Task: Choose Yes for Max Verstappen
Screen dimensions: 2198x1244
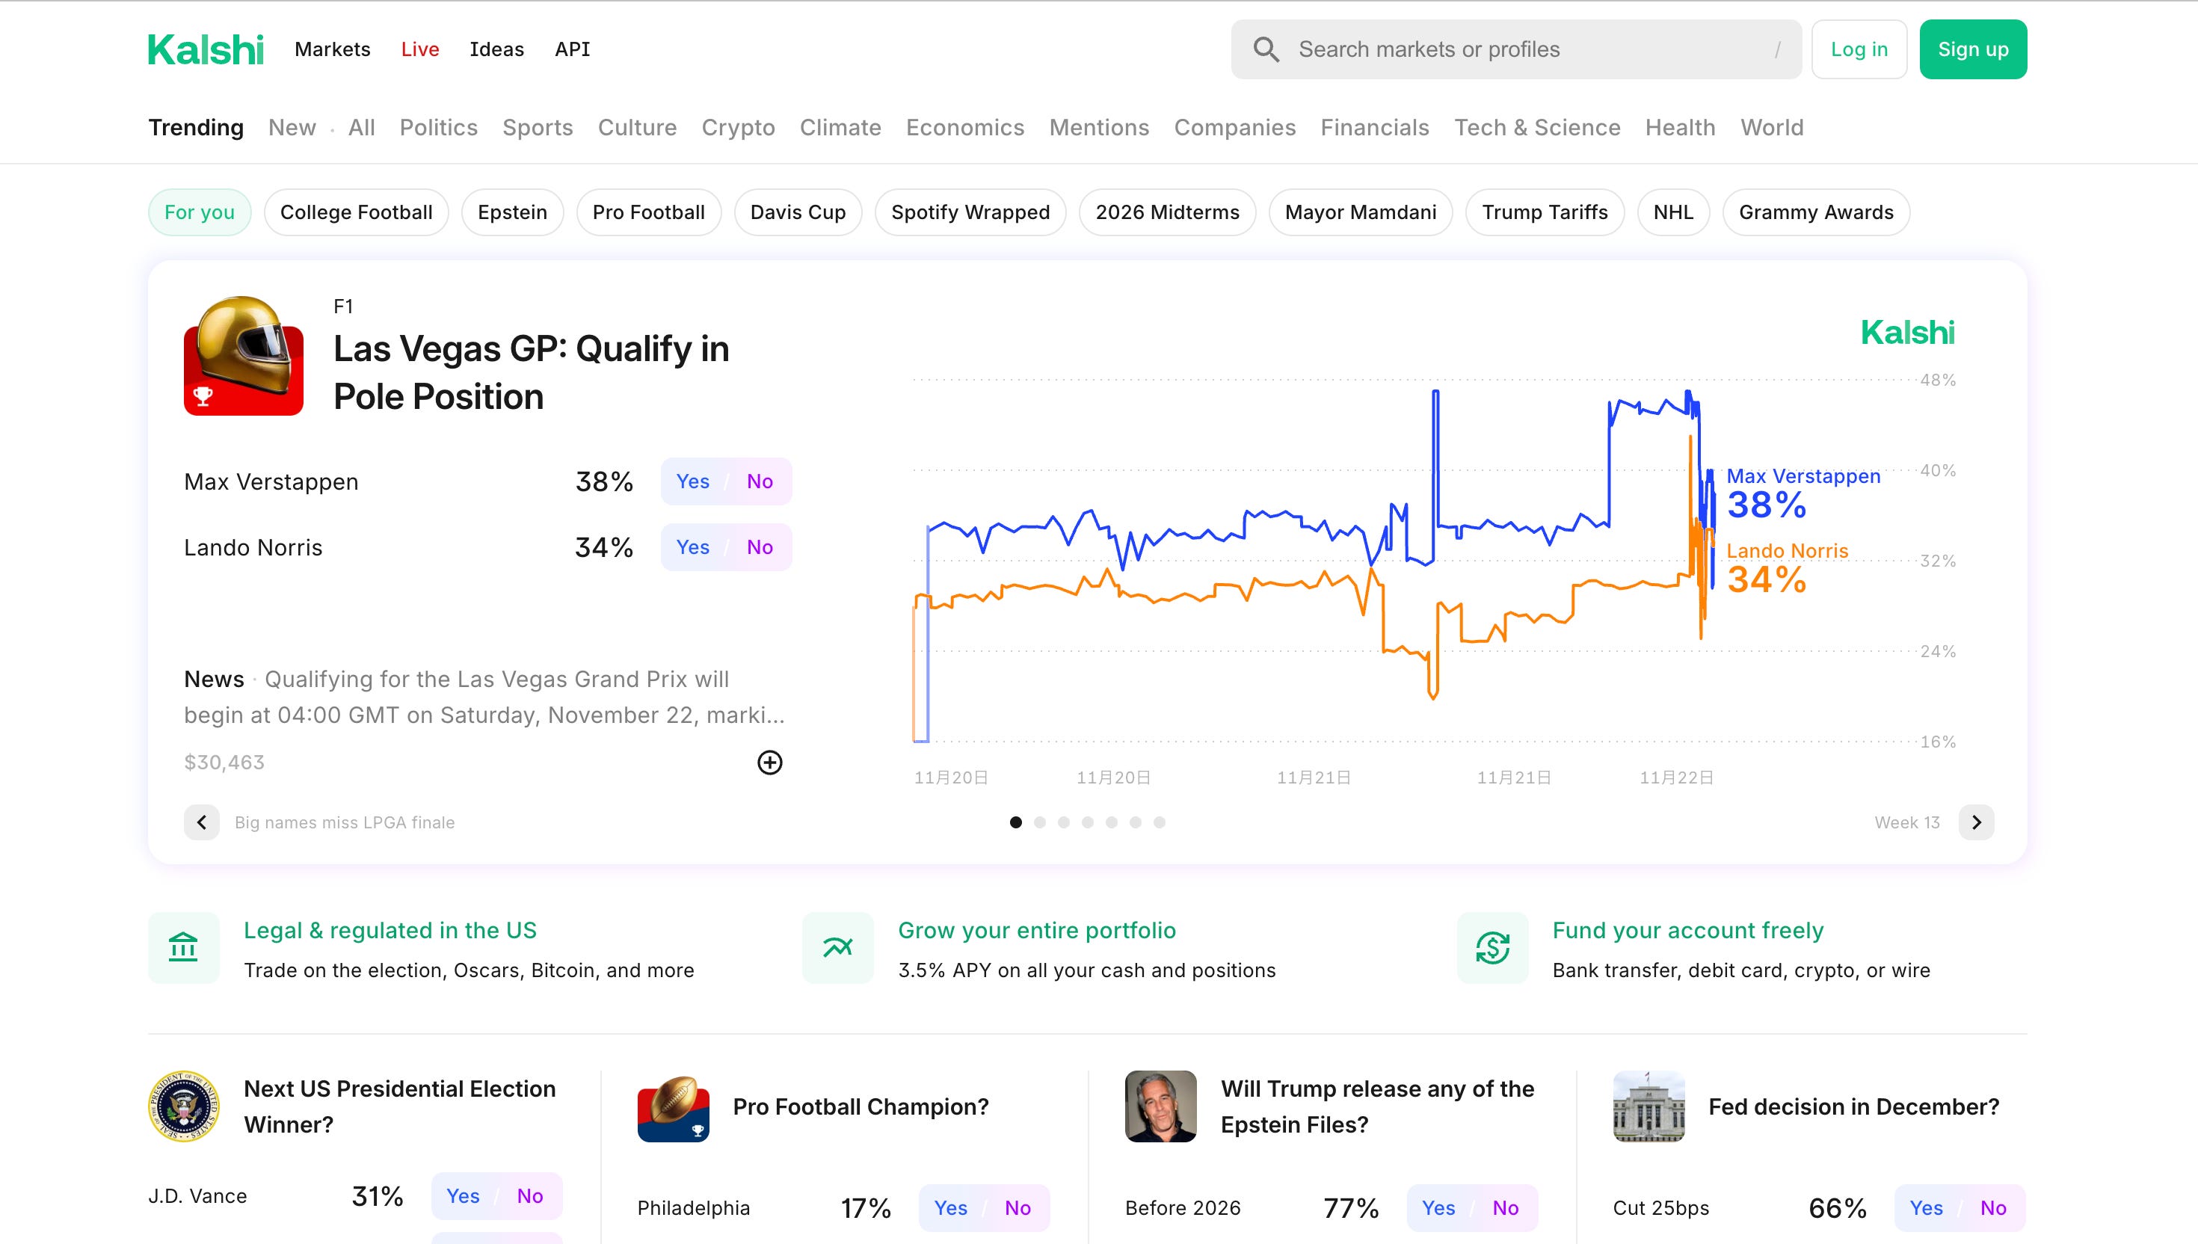Action: tap(693, 482)
